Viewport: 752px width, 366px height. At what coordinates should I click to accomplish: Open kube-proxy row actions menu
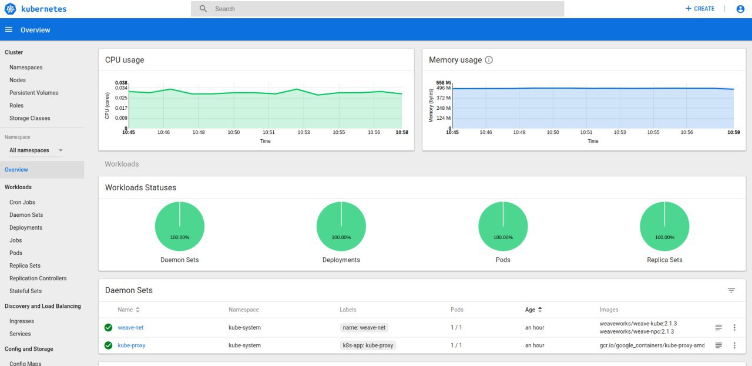(734, 345)
